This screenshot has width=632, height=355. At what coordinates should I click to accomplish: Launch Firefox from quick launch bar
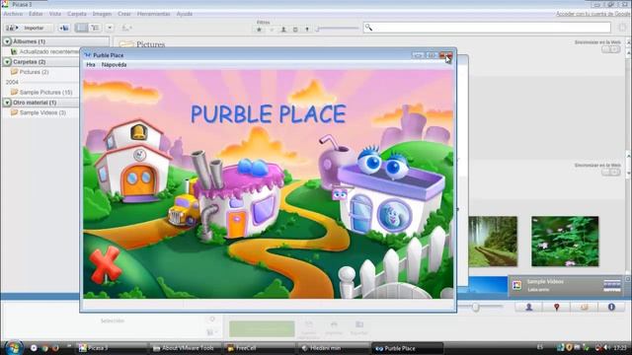pos(55,348)
